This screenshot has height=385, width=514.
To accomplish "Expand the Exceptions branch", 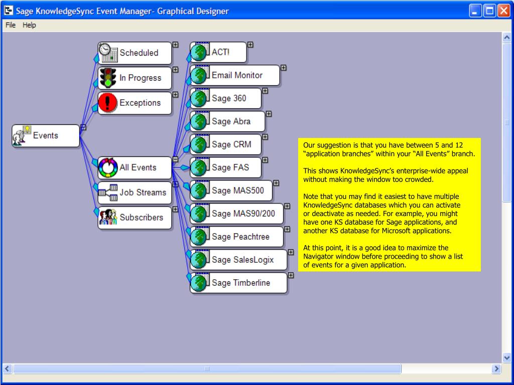I will click(176, 95).
